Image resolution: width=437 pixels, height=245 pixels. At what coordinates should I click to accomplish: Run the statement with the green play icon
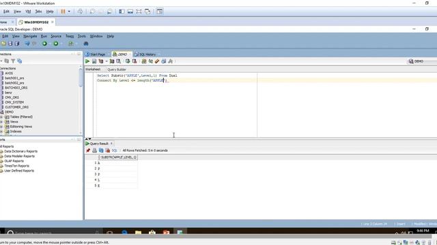point(87,61)
